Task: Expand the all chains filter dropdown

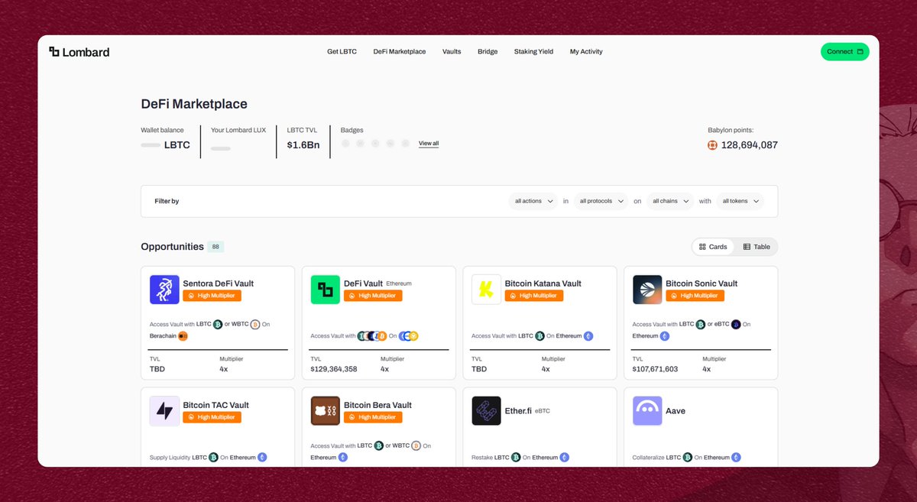Action: [670, 201]
